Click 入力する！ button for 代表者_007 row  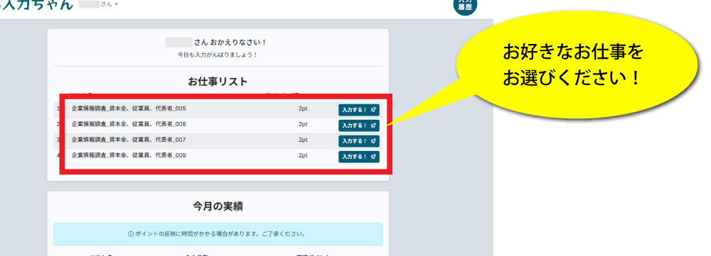(358, 141)
